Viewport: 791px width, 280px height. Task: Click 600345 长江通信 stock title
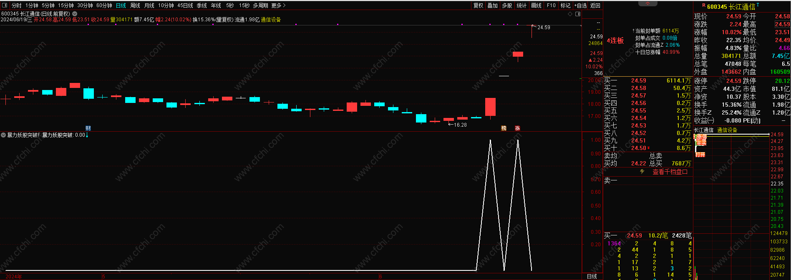pyautogui.click(x=731, y=7)
